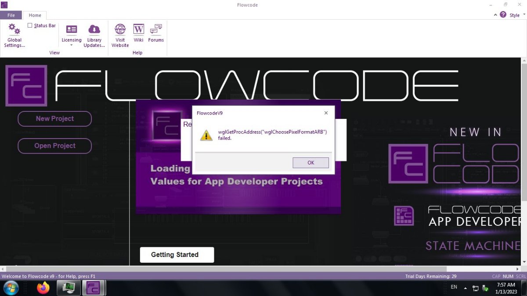Click the yellow warning icon in the dialog
Screen dimensions: 527x296
pyautogui.click(x=206, y=135)
